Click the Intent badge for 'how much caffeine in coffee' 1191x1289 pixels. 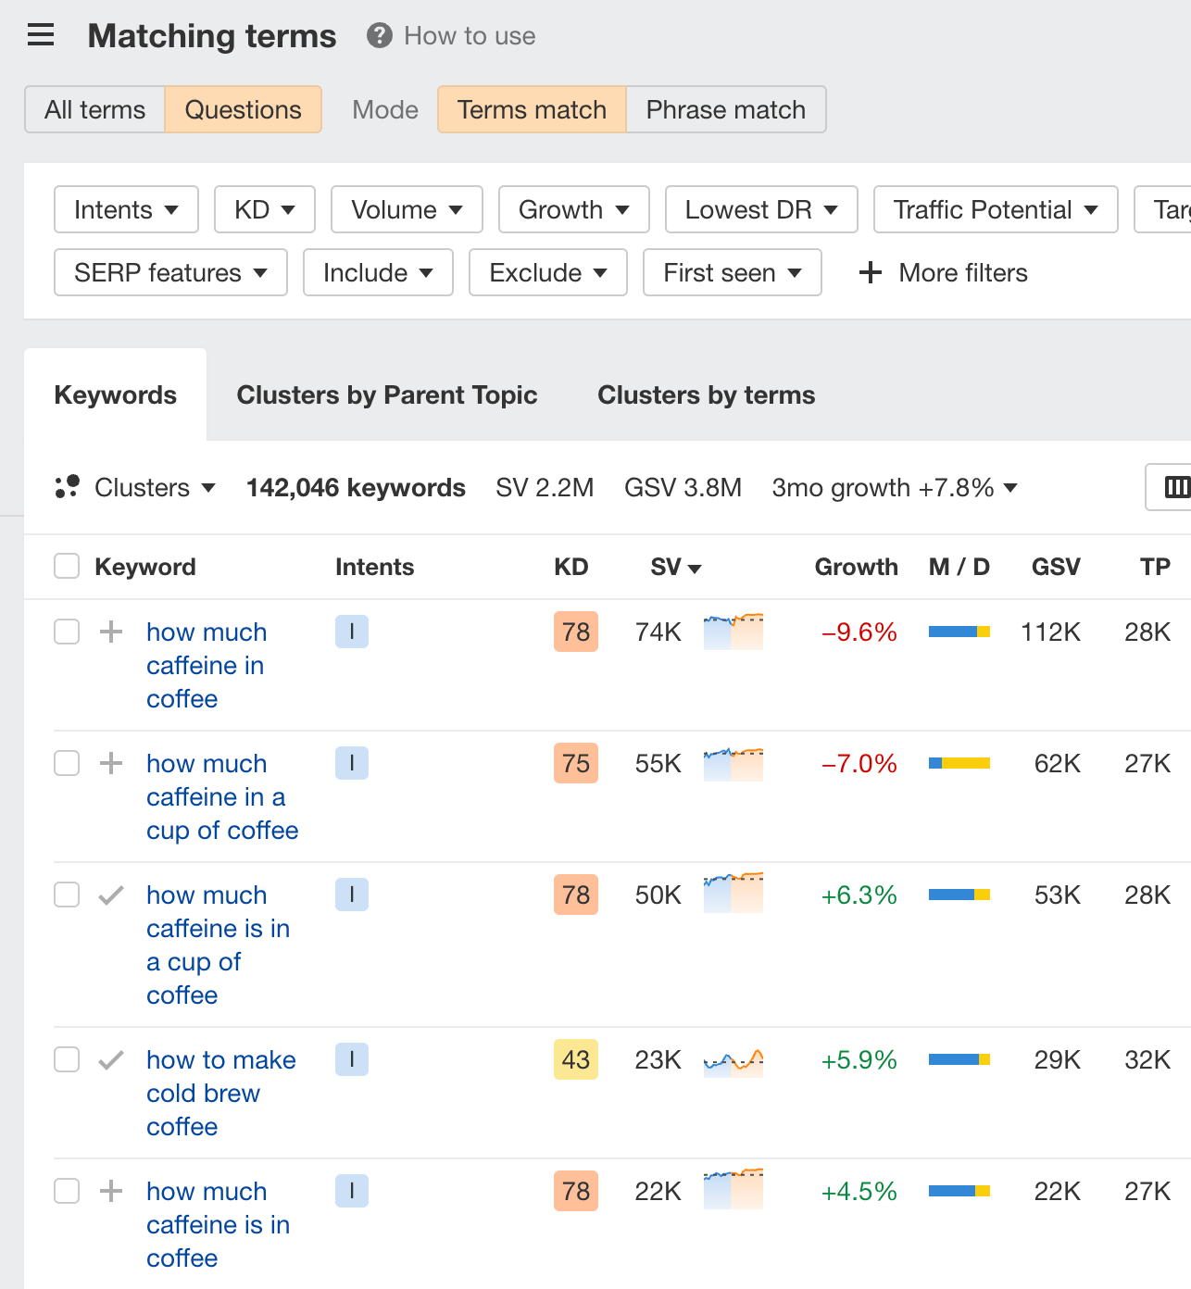pyautogui.click(x=352, y=632)
